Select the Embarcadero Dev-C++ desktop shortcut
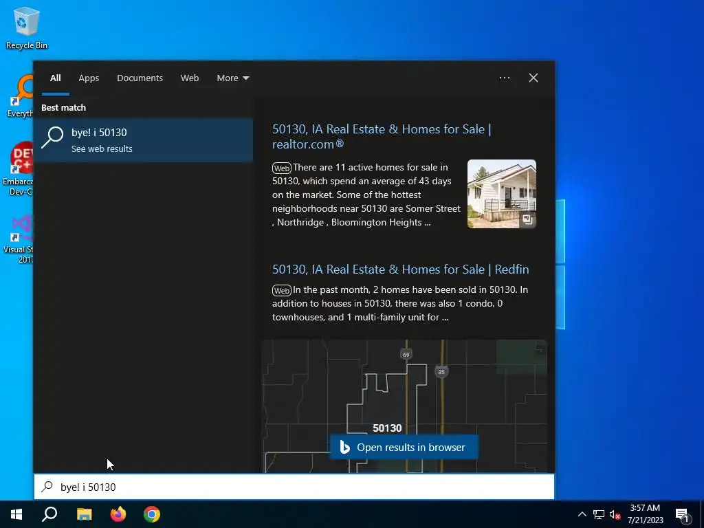Image resolution: width=704 pixels, height=528 pixels. coord(18,169)
